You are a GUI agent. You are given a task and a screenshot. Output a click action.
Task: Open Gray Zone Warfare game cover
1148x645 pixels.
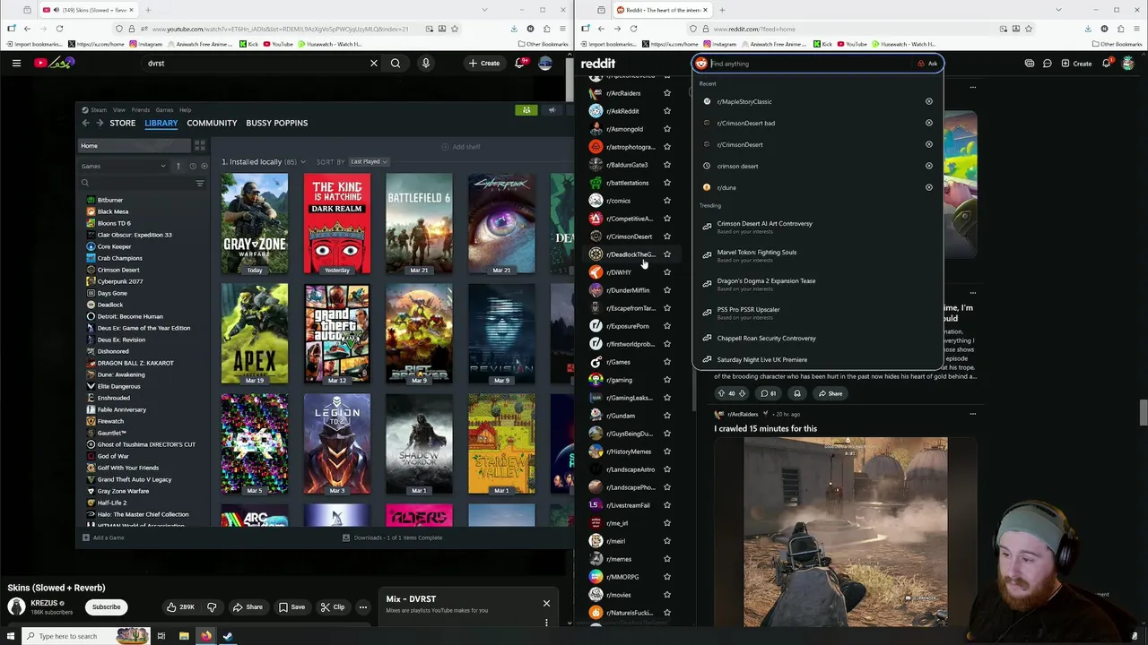(x=255, y=224)
